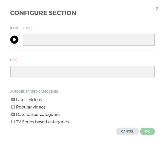
Task: Click the "TV Series based categories" label
Action: [x=42, y=122]
